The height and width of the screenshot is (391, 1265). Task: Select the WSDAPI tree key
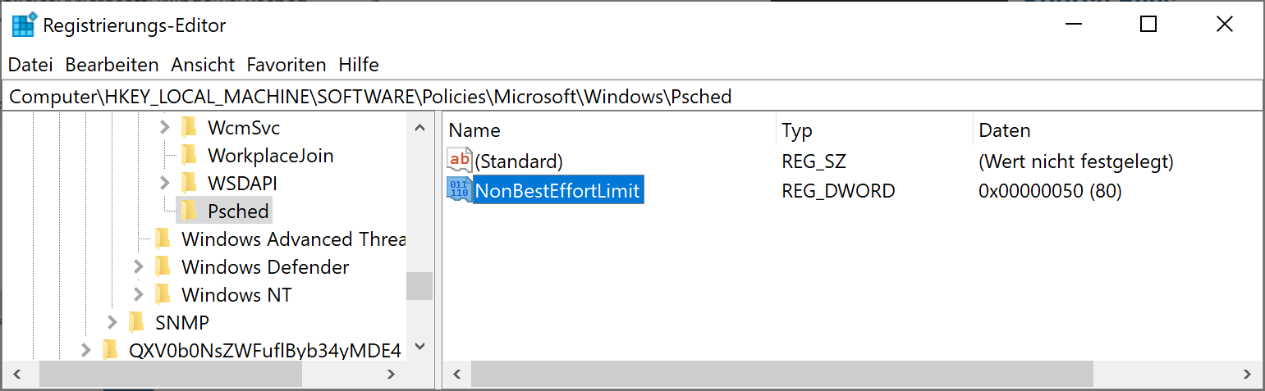pos(242,184)
